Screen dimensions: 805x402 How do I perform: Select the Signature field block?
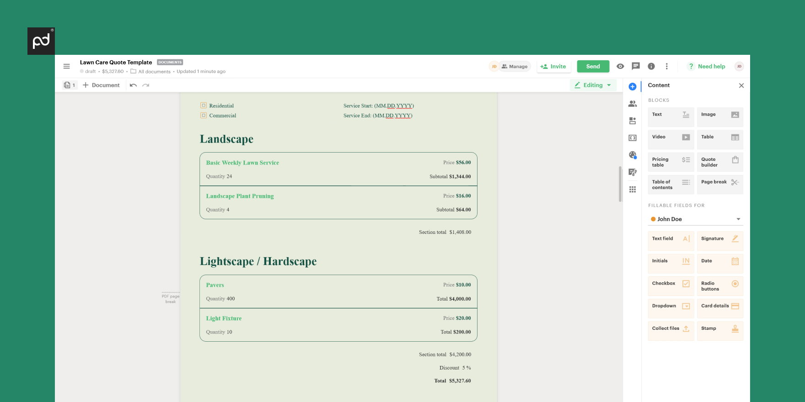(x=719, y=239)
